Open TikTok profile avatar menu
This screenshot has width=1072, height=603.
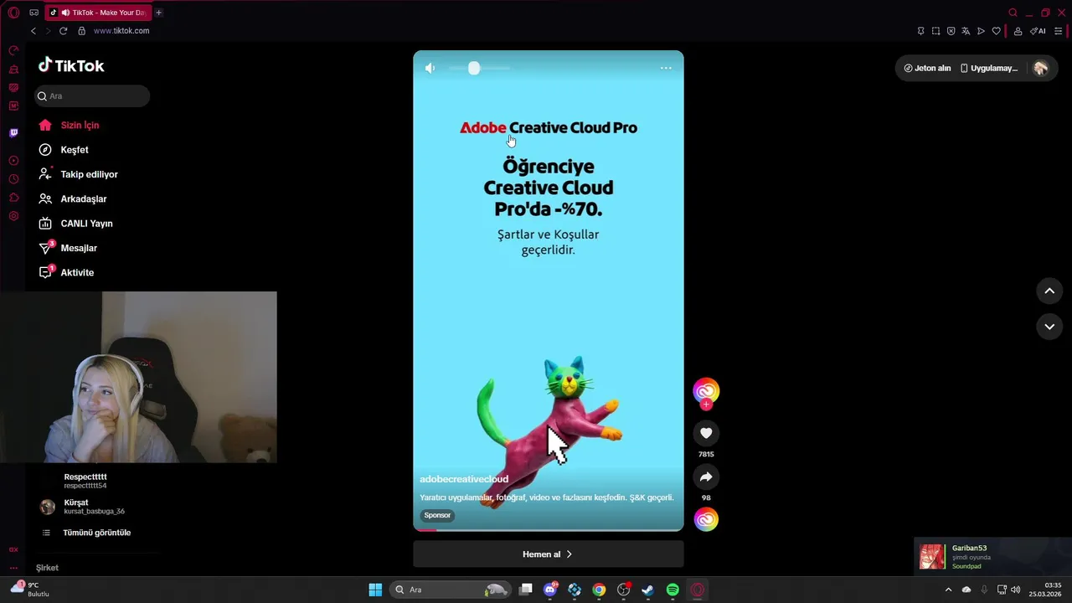click(x=1041, y=68)
